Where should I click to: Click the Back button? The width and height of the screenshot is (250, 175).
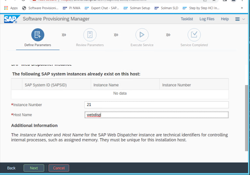pyautogui.click(x=11, y=168)
